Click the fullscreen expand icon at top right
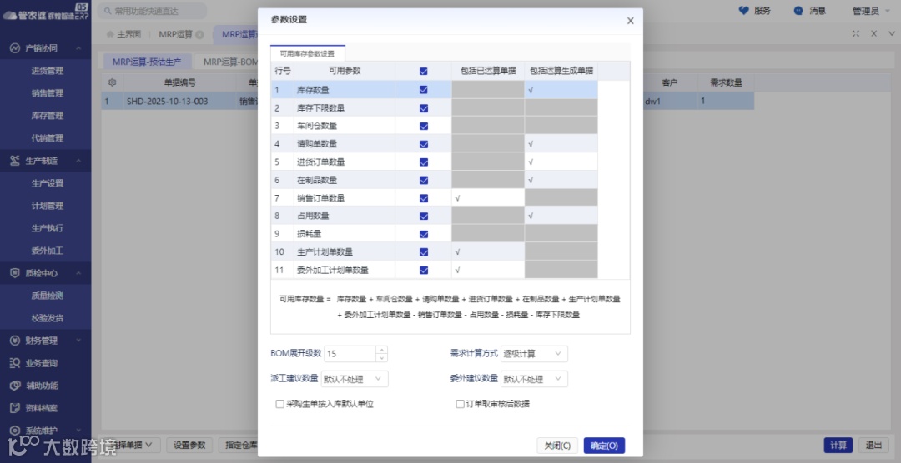Image resolution: width=901 pixels, height=463 pixels. coord(856,34)
